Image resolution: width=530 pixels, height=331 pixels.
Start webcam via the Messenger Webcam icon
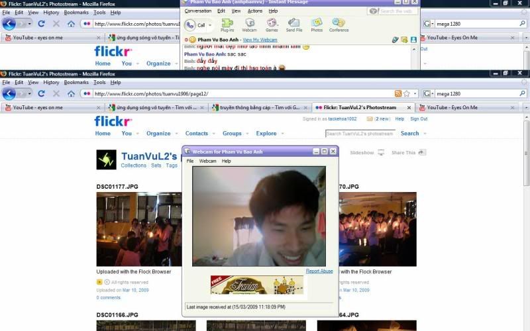[249, 24]
